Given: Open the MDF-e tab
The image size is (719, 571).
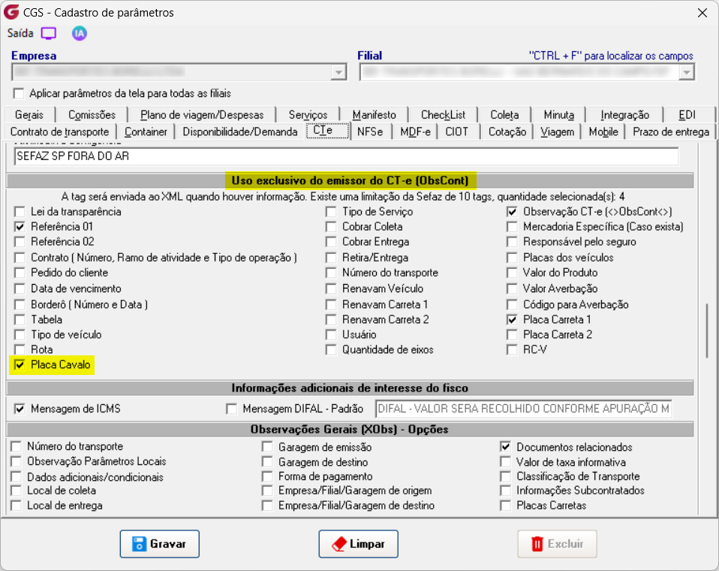Looking at the screenshot, I should coord(416,131).
